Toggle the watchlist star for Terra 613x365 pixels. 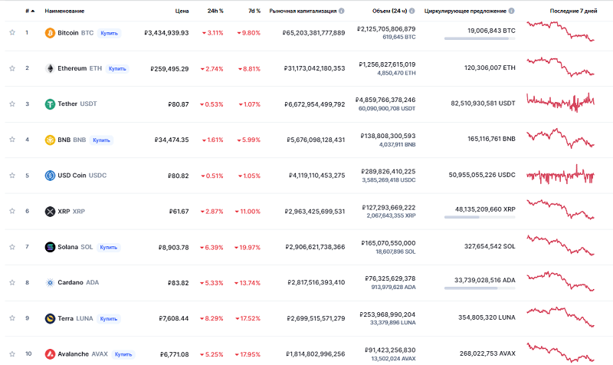(11, 318)
